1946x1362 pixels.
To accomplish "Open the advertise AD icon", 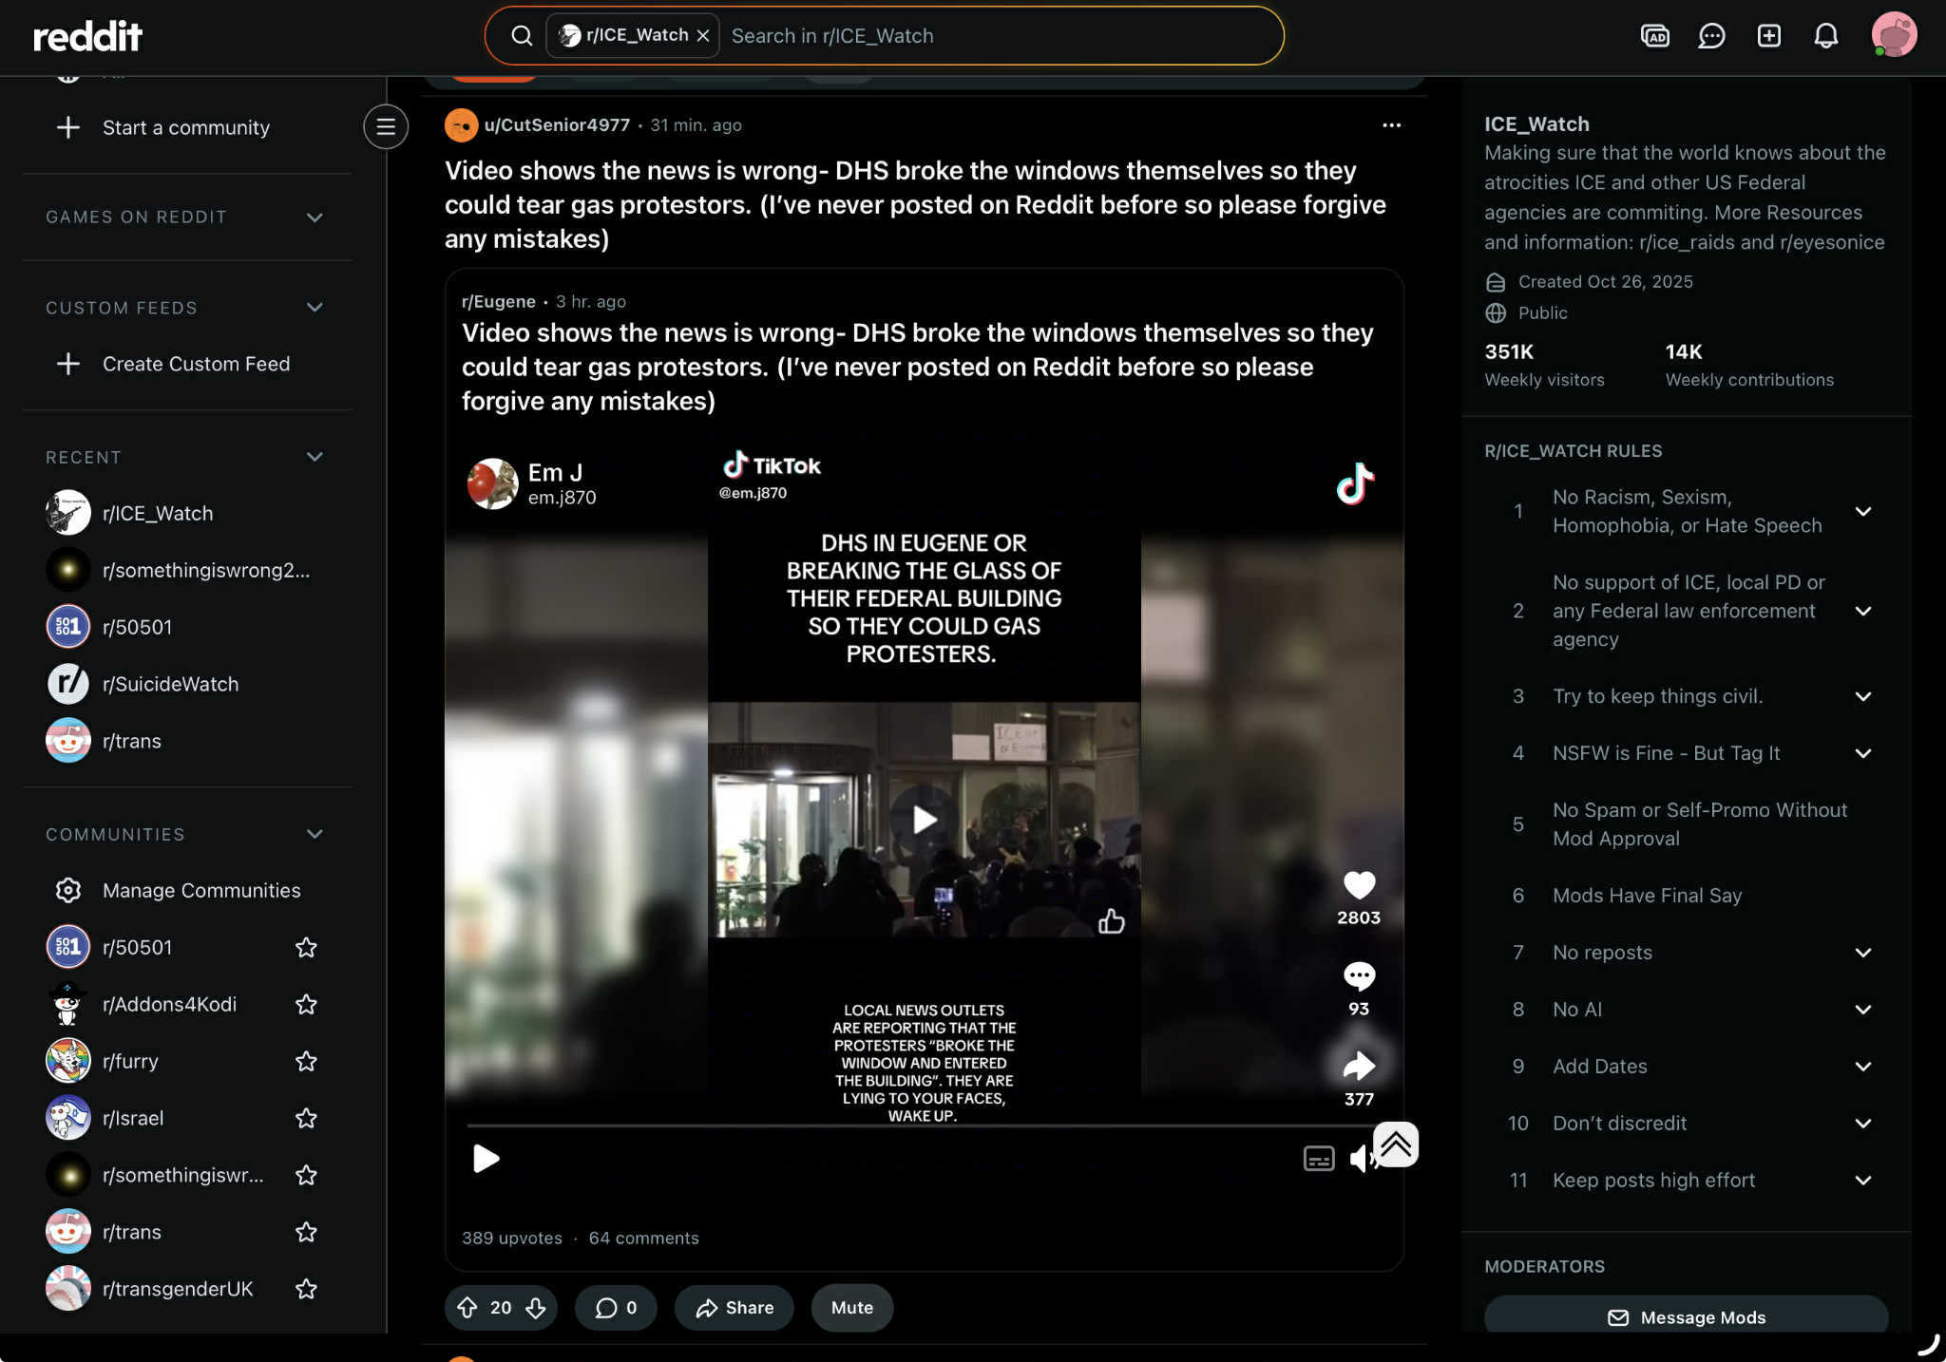I will pyautogui.click(x=1654, y=36).
